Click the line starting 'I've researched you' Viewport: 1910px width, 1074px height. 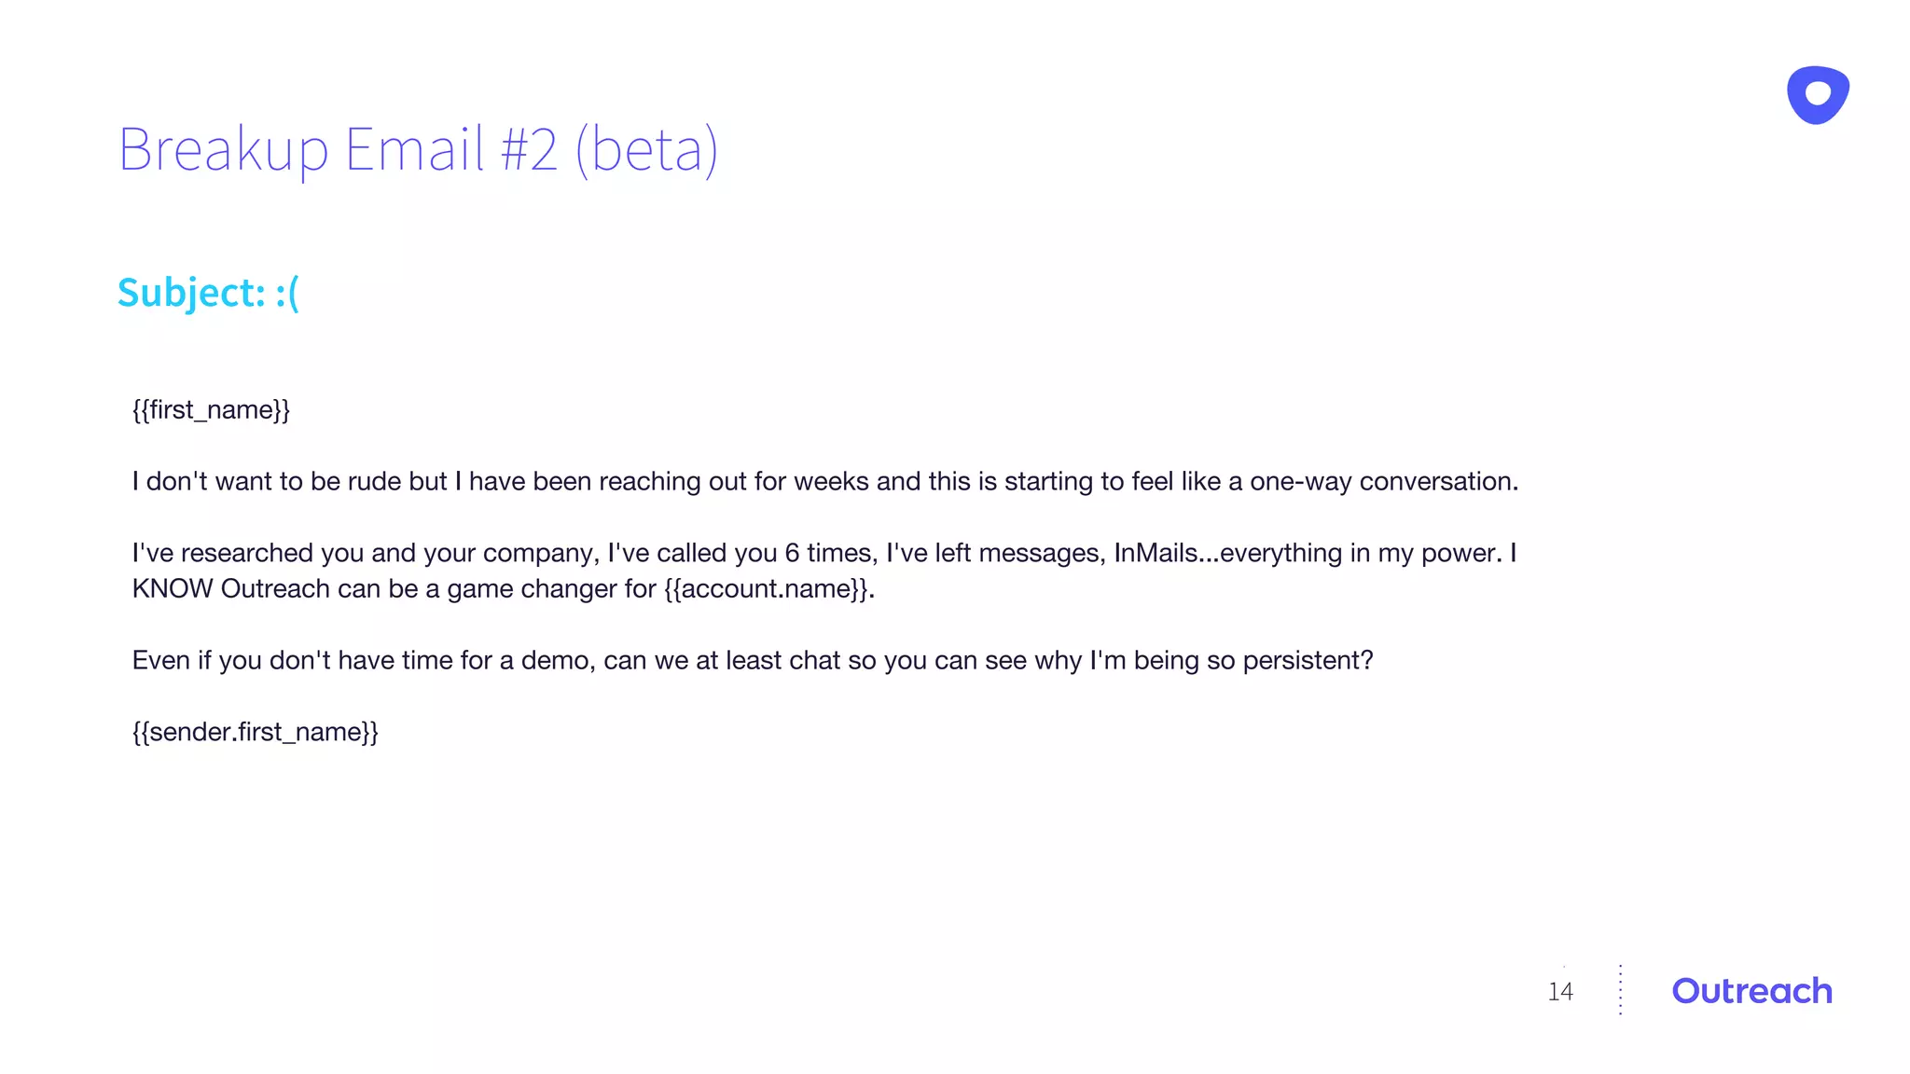[824, 554]
